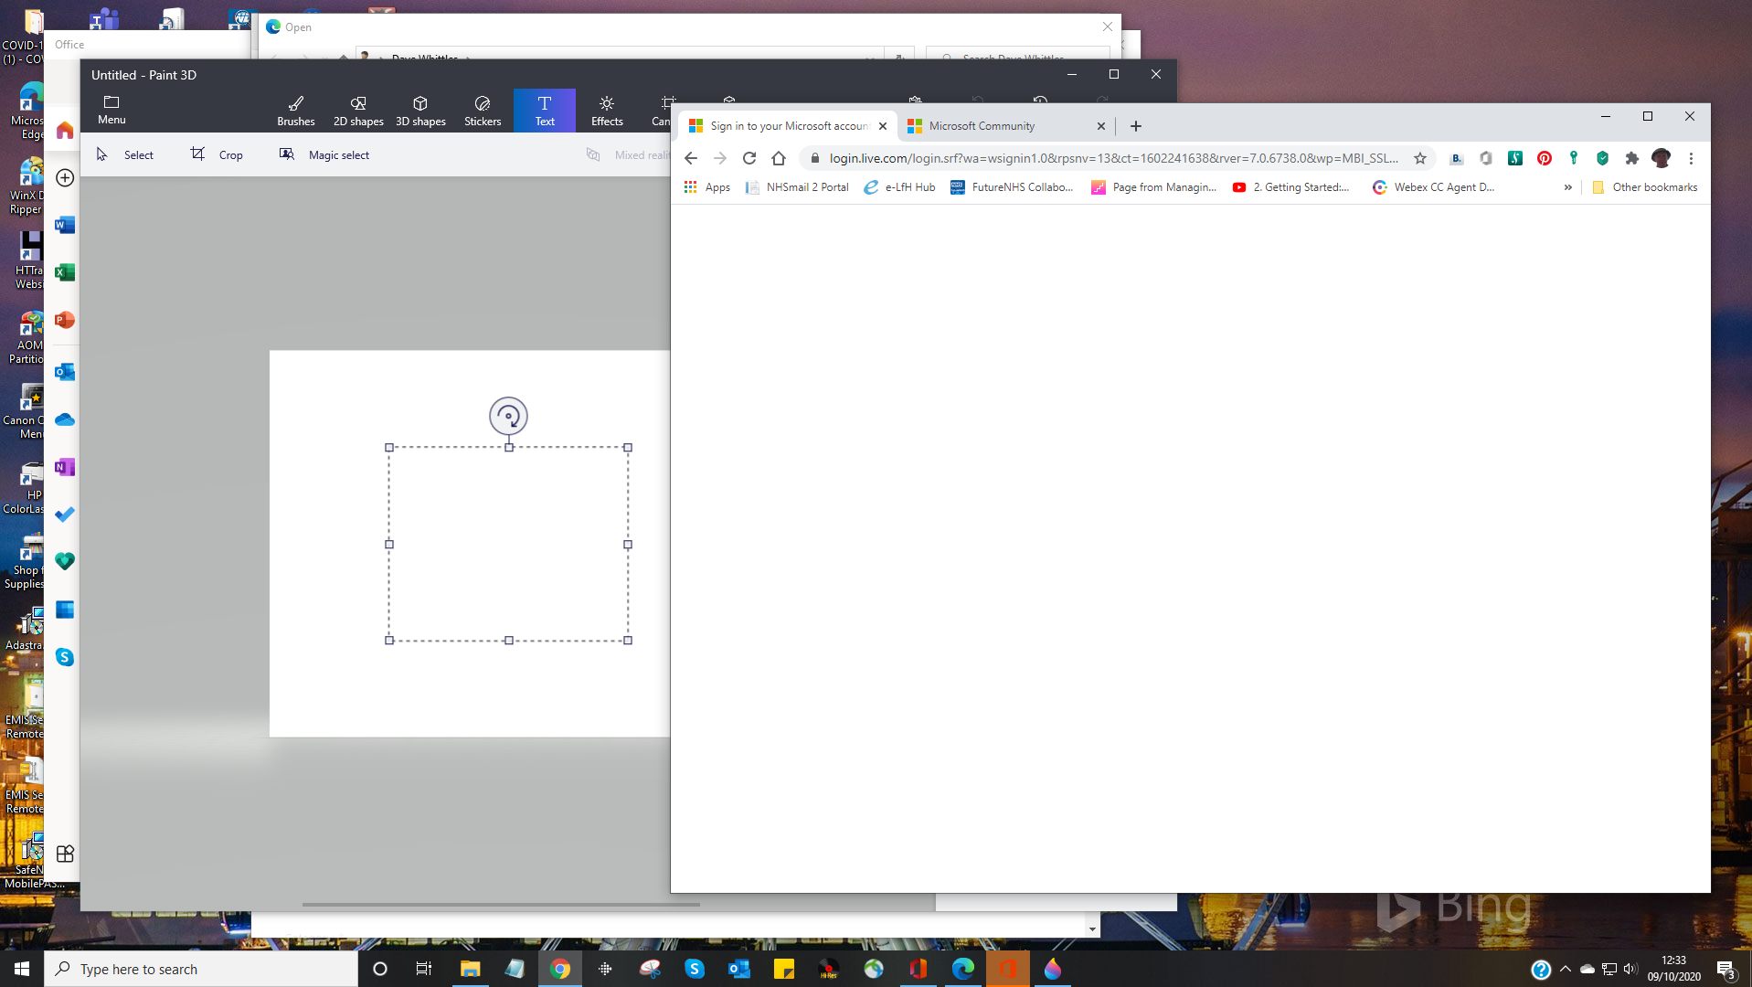Open the Crop tool
1752x987 pixels.
click(217, 154)
